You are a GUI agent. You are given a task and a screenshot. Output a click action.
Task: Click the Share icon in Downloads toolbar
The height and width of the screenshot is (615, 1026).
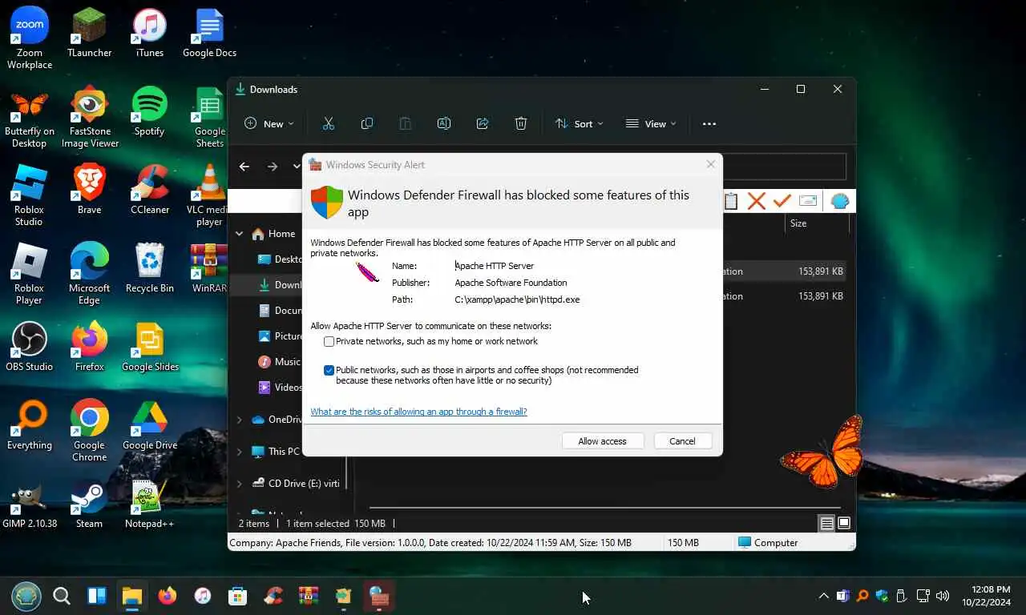coord(483,123)
